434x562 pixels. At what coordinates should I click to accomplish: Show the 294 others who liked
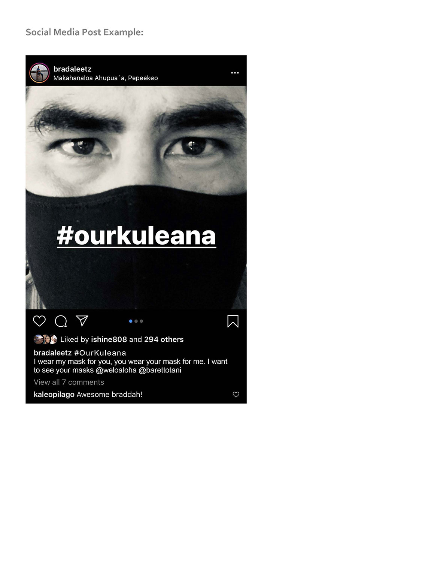click(164, 339)
